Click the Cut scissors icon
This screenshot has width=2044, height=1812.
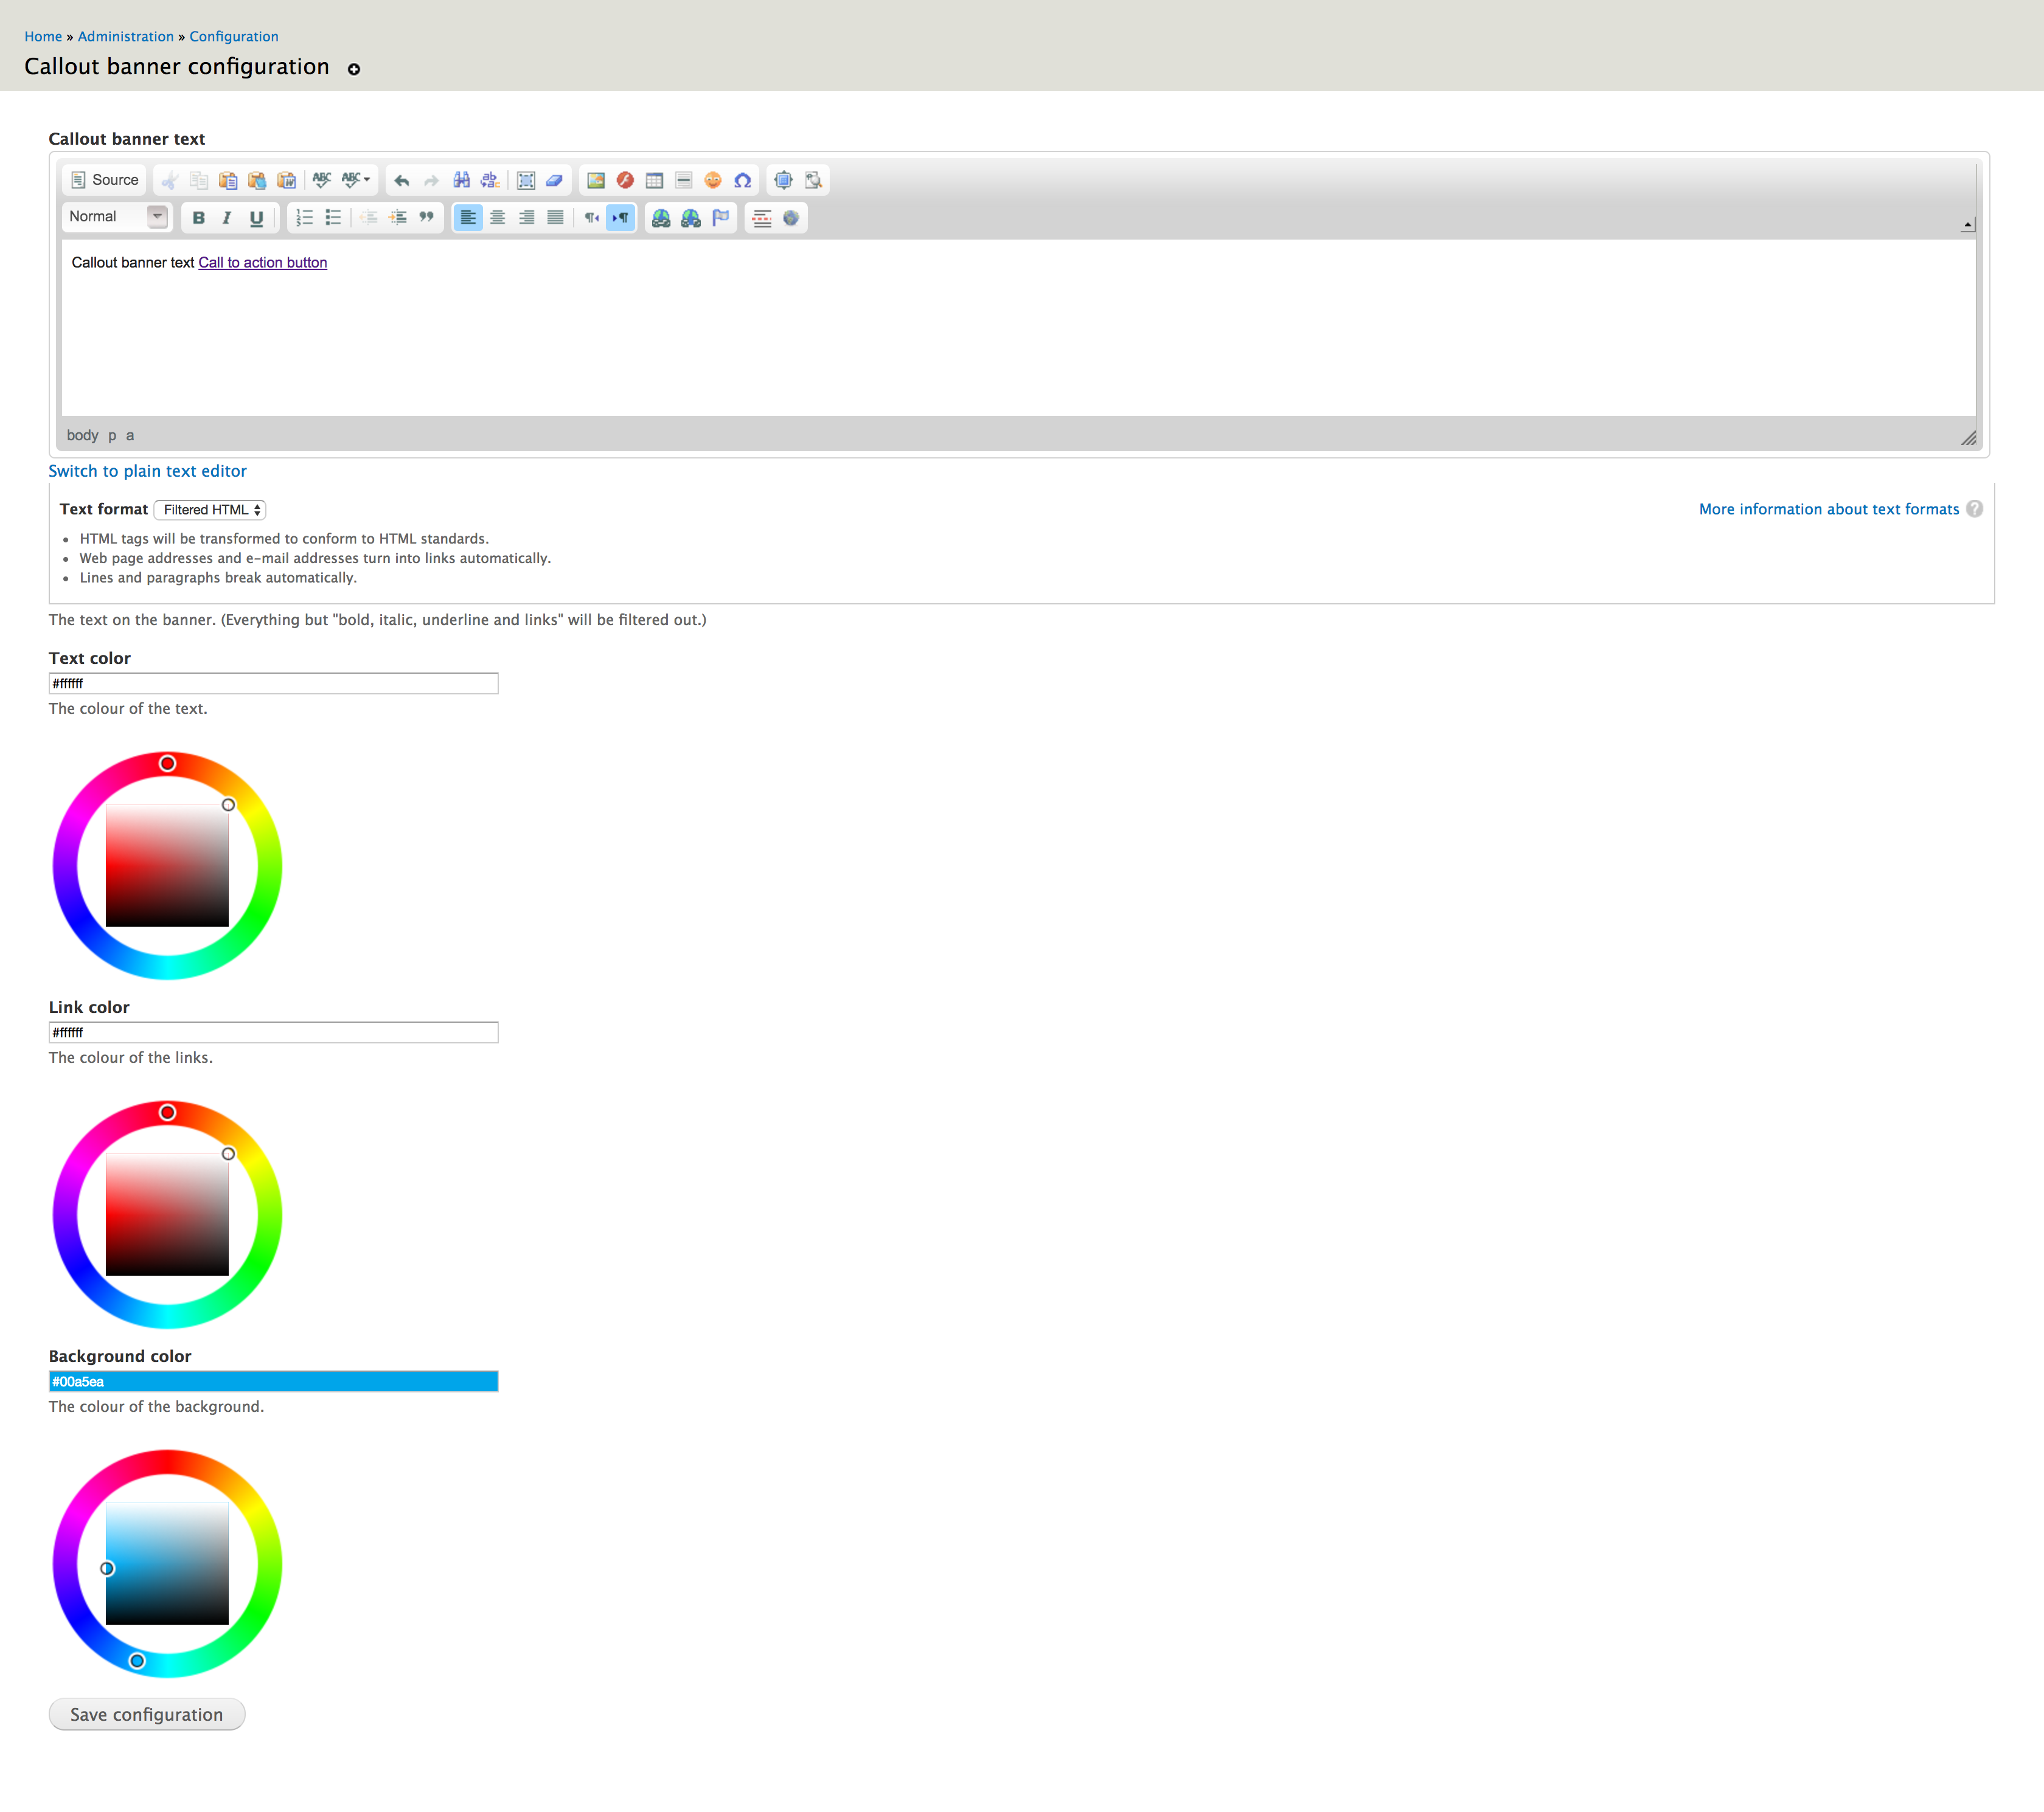(170, 180)
